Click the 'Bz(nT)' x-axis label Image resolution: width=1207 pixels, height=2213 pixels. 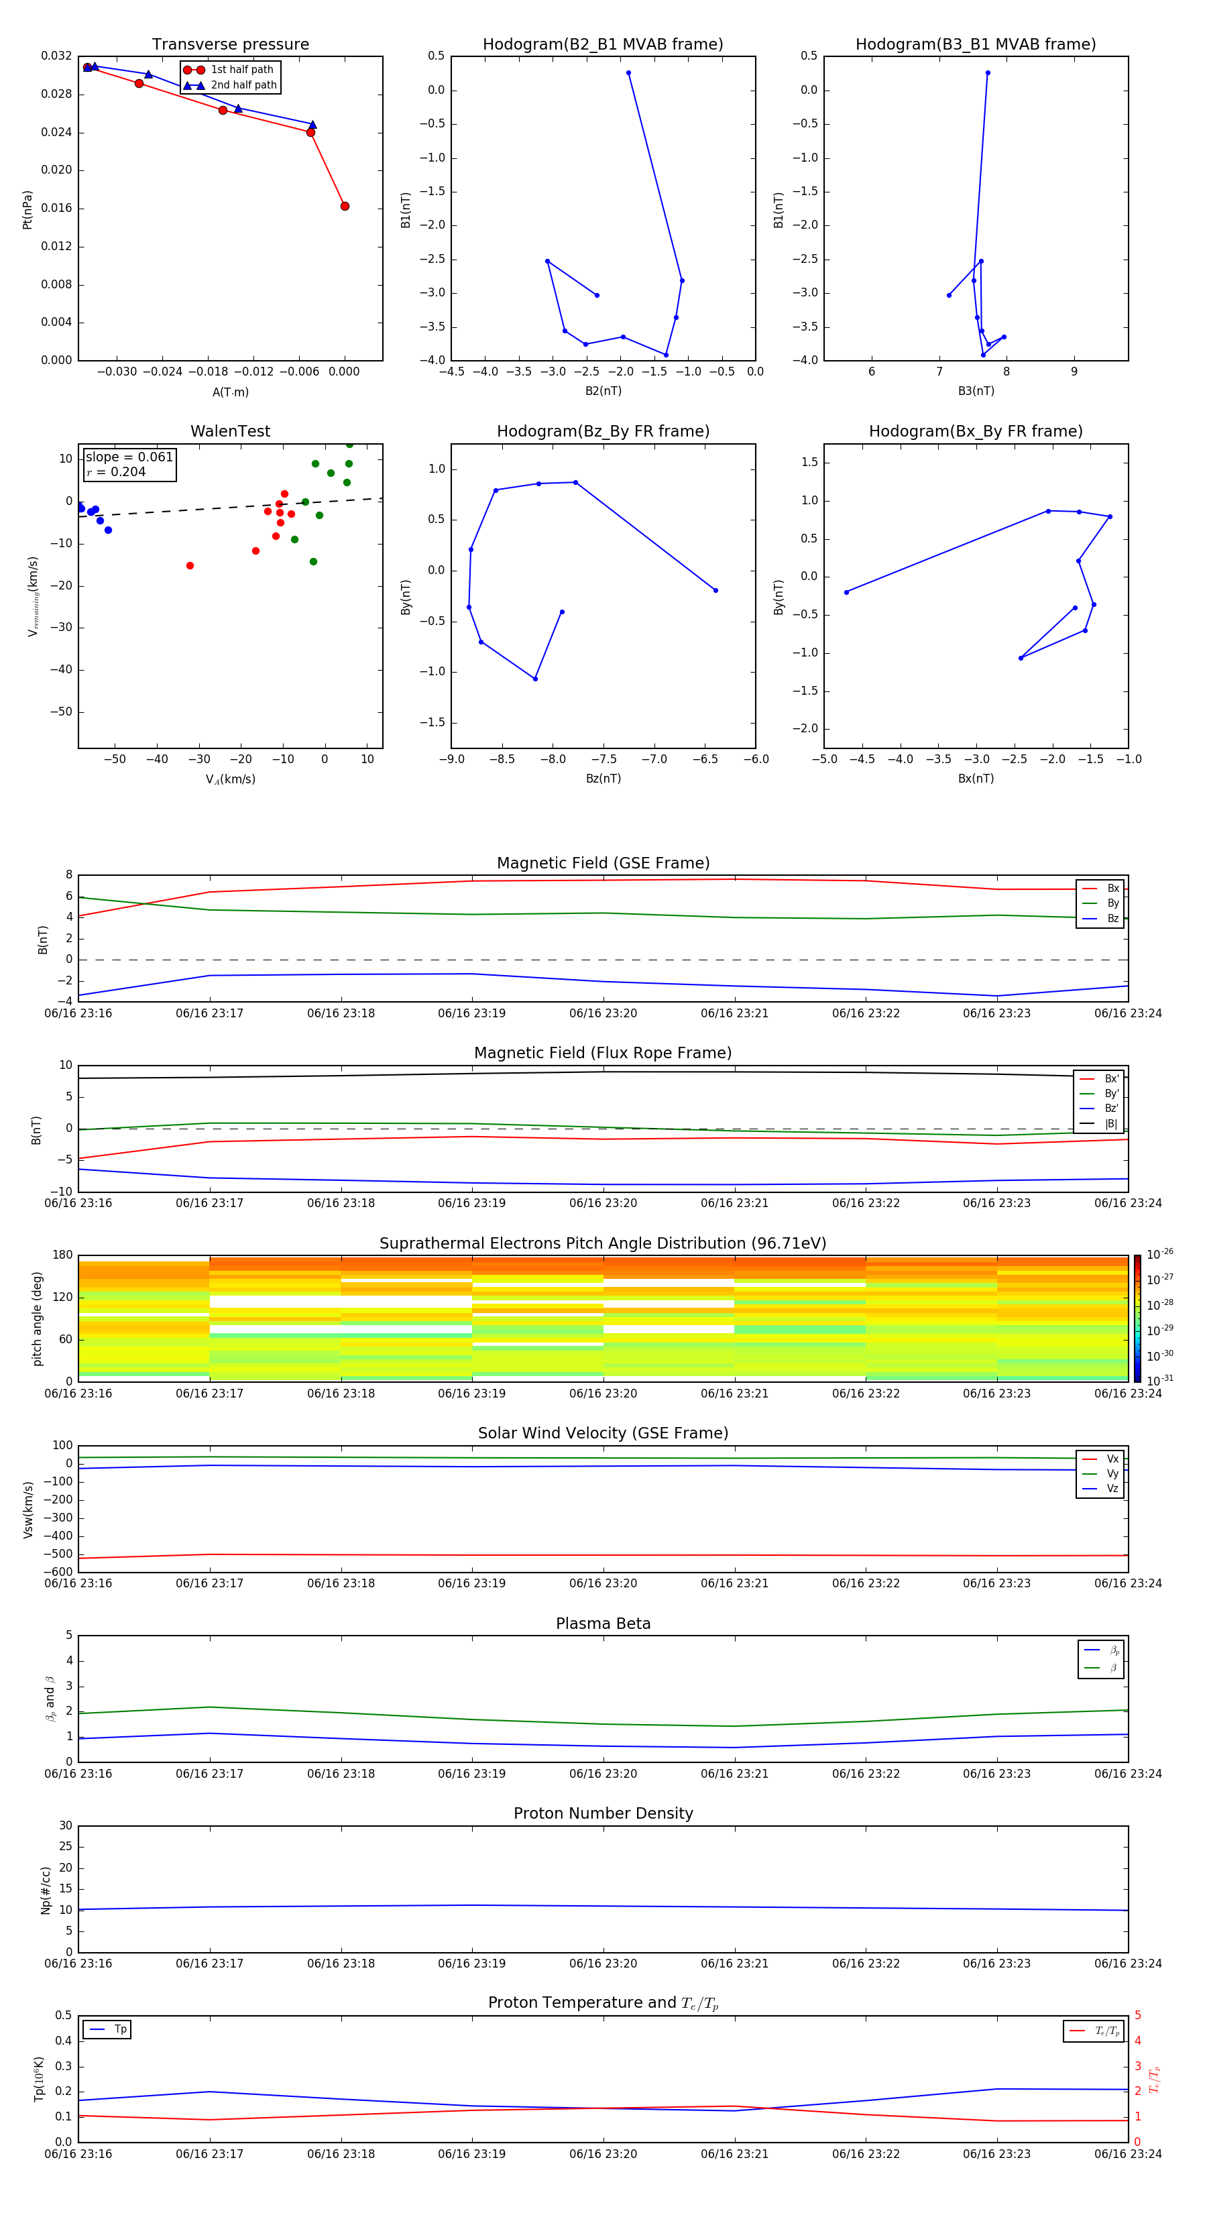coord(603,779)
